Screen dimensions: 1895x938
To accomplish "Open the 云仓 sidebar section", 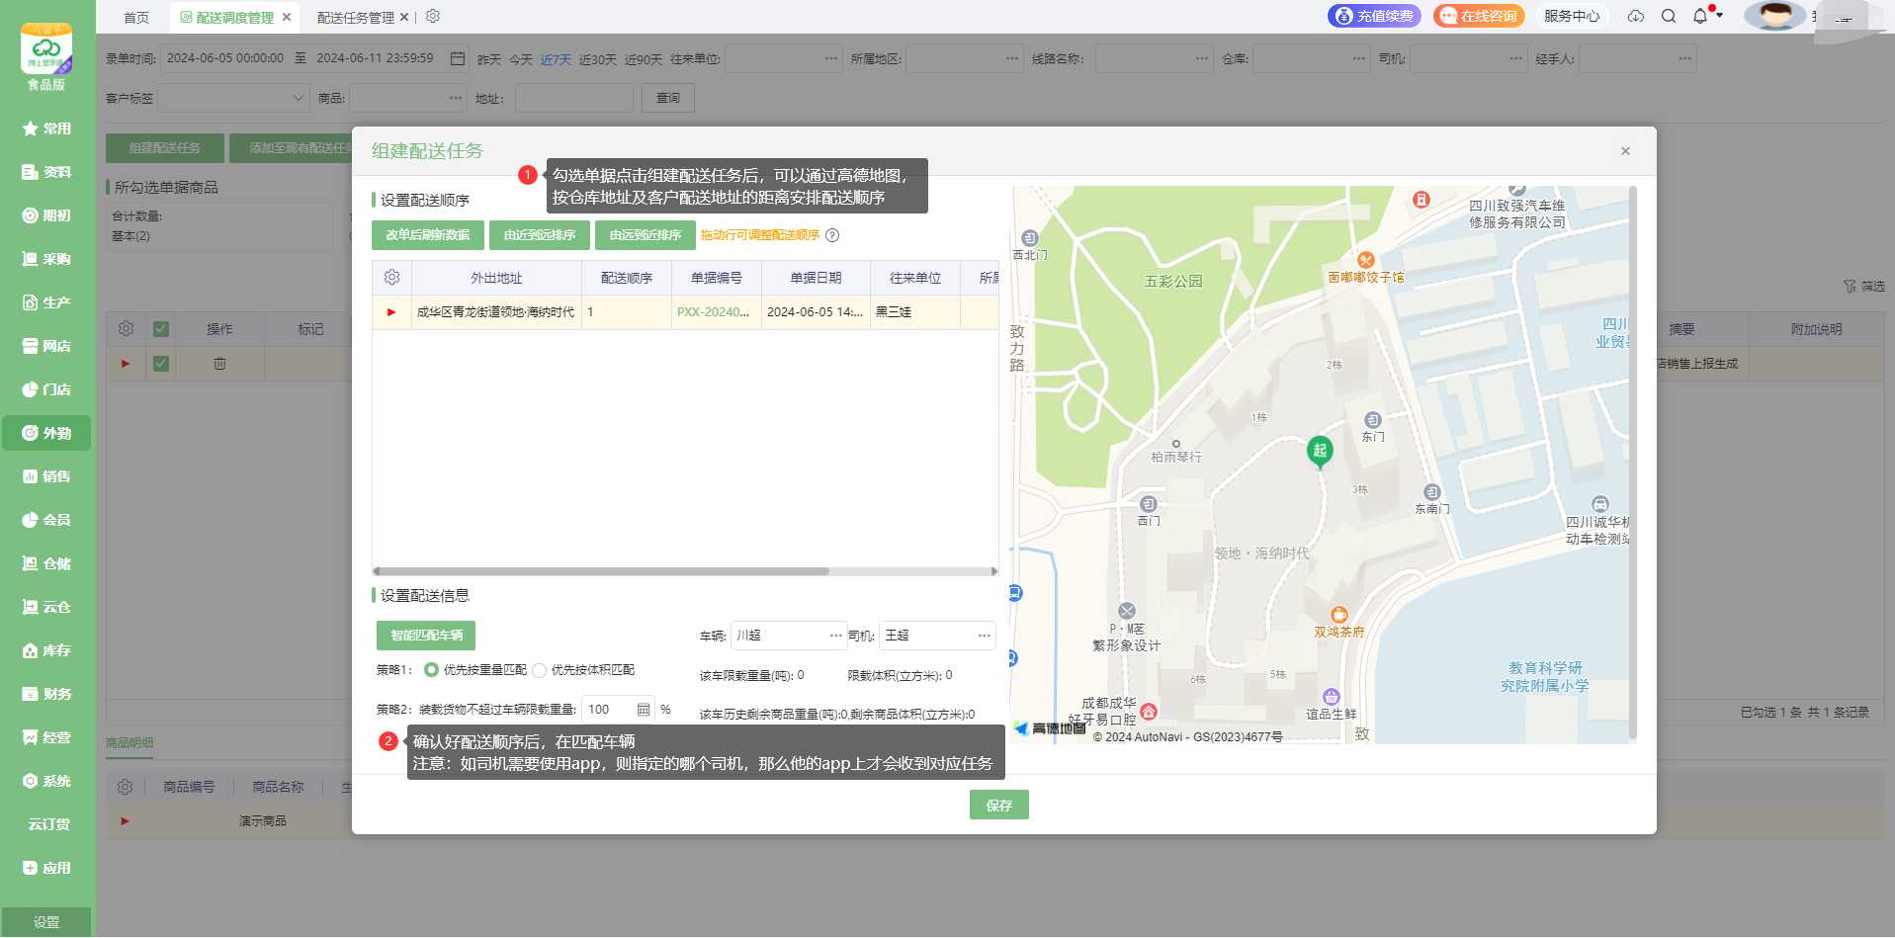I will point(46,607).
